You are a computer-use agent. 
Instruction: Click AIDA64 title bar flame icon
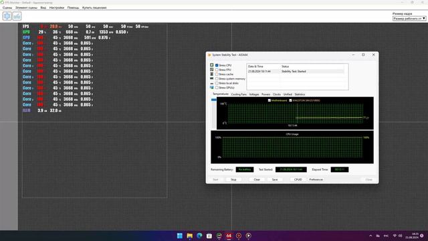[209, 55]
